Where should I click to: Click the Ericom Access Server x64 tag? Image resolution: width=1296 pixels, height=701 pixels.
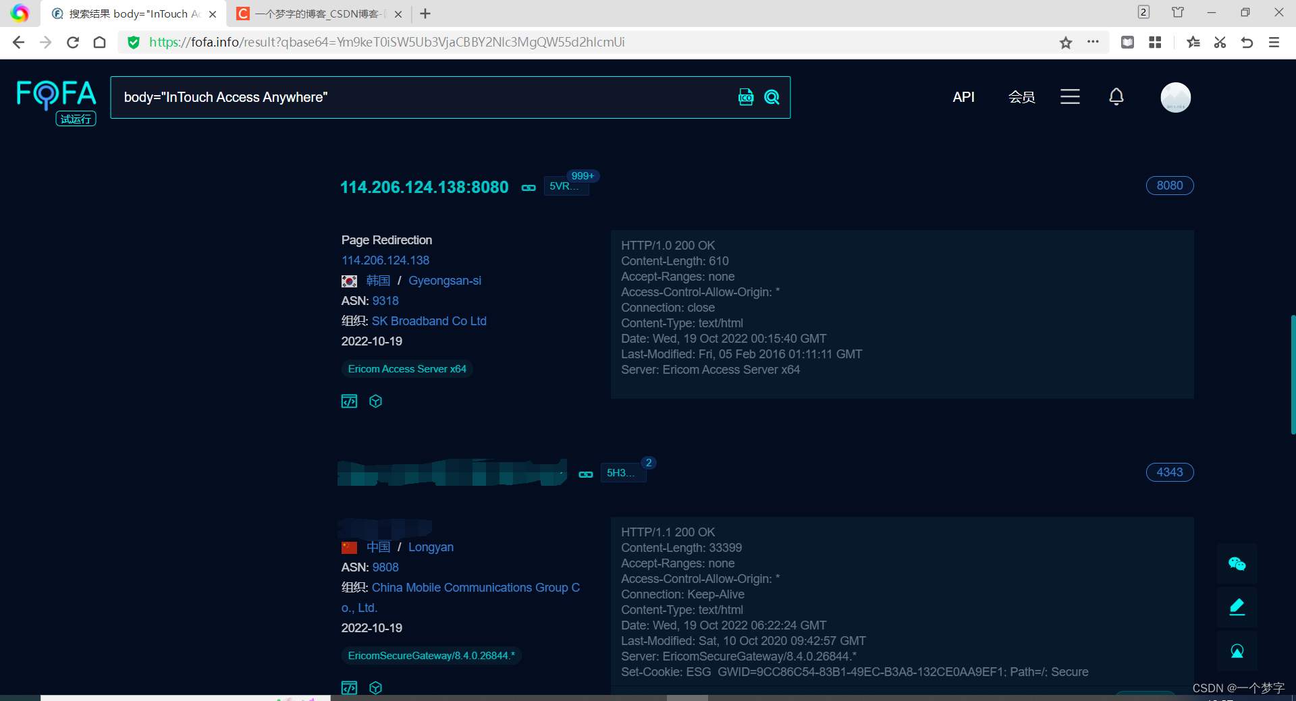(407, 369)
